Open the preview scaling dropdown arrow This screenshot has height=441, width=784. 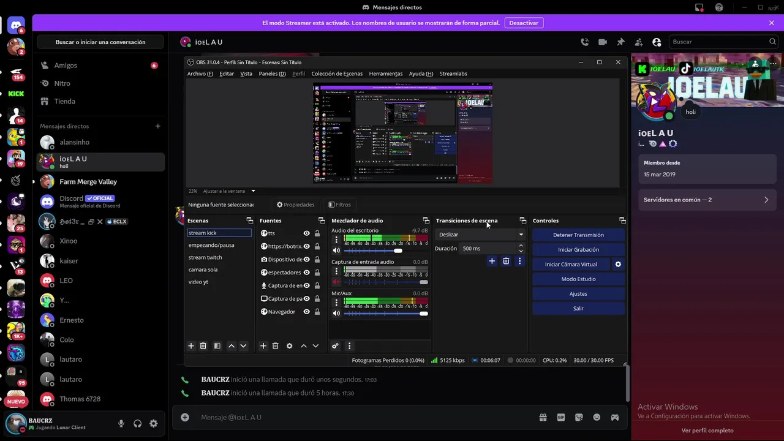tap(253, 191)
